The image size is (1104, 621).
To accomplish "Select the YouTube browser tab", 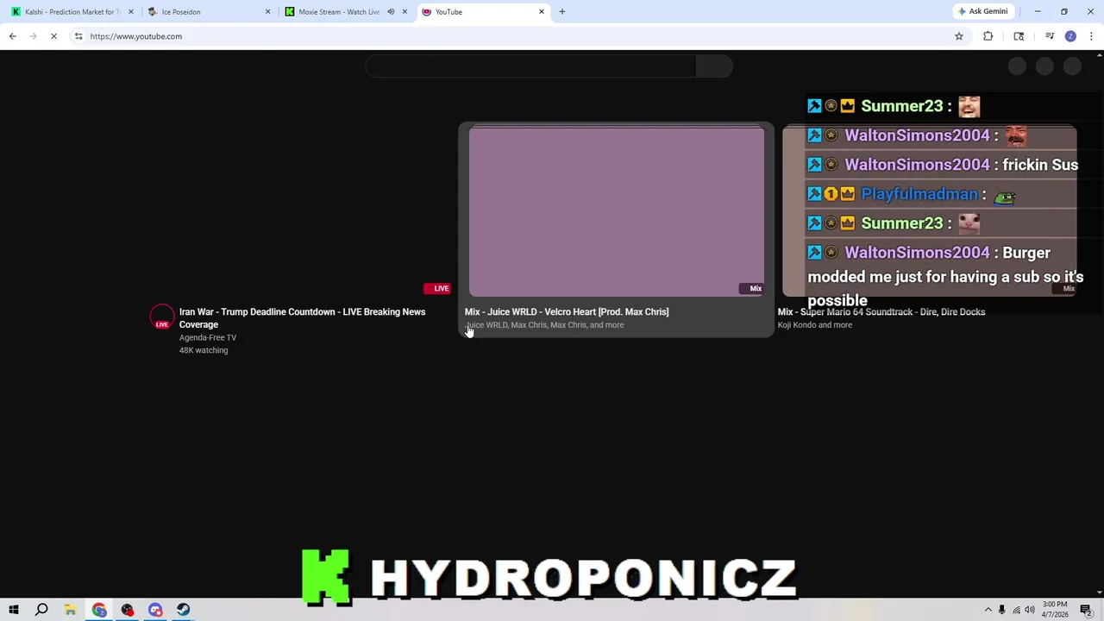I will tap(448, 12).
